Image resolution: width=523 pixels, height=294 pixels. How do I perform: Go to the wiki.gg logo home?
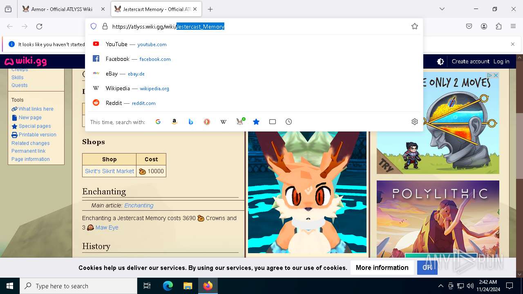tap(25, 62)
